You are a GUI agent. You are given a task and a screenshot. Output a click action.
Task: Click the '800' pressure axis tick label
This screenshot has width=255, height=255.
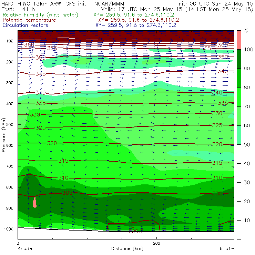[10, 187]
